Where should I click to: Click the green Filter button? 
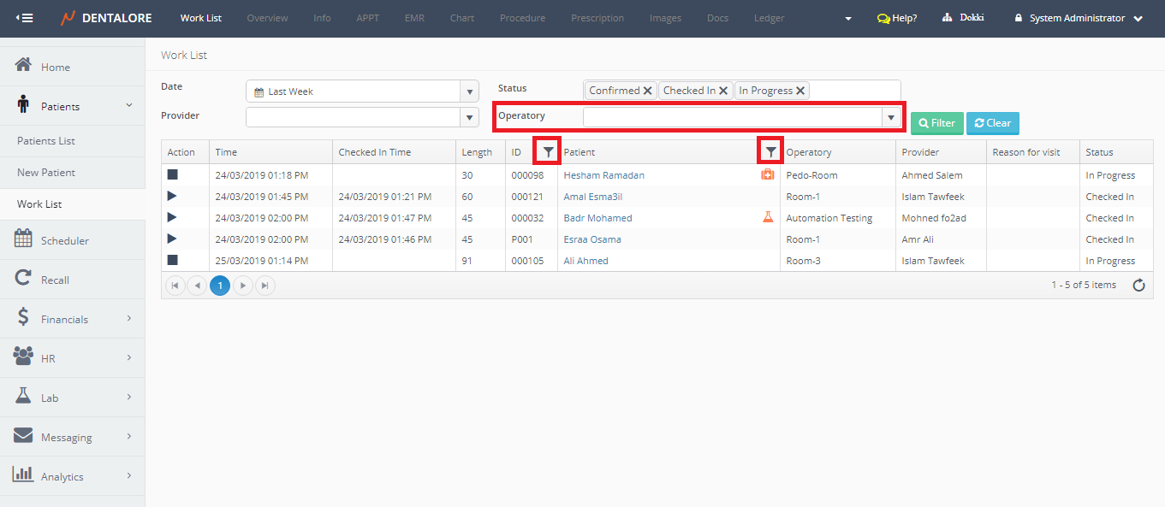(x=936, y=123)
